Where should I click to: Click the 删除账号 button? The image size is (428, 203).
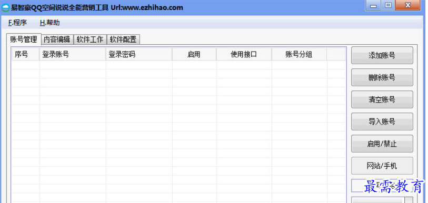click(x=382, y=77)
